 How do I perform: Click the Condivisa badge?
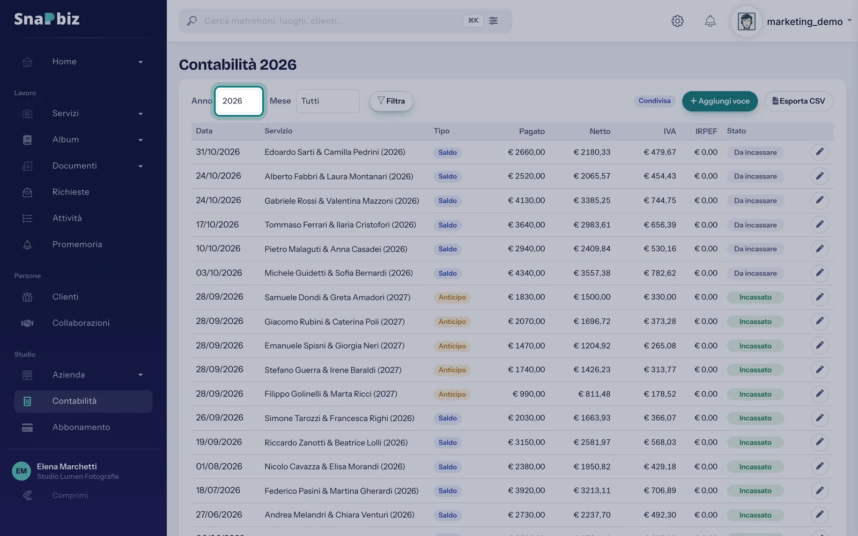654,101
